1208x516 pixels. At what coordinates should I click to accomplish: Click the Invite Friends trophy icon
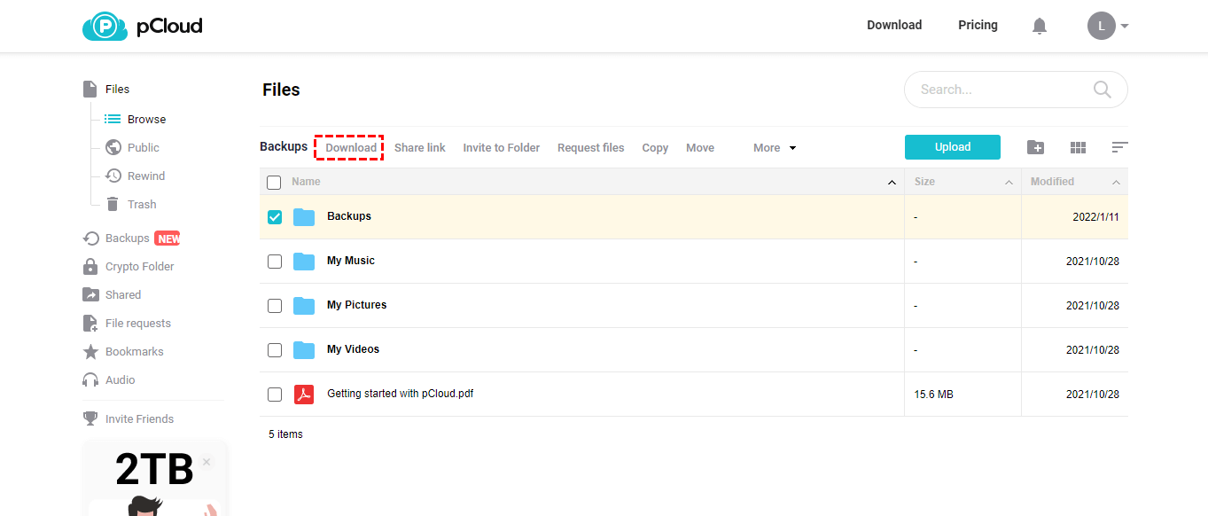pyautogui.click(x=90, y=418)
